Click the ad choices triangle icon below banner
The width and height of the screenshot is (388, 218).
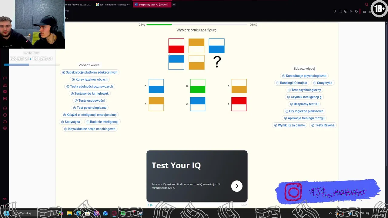151,205
